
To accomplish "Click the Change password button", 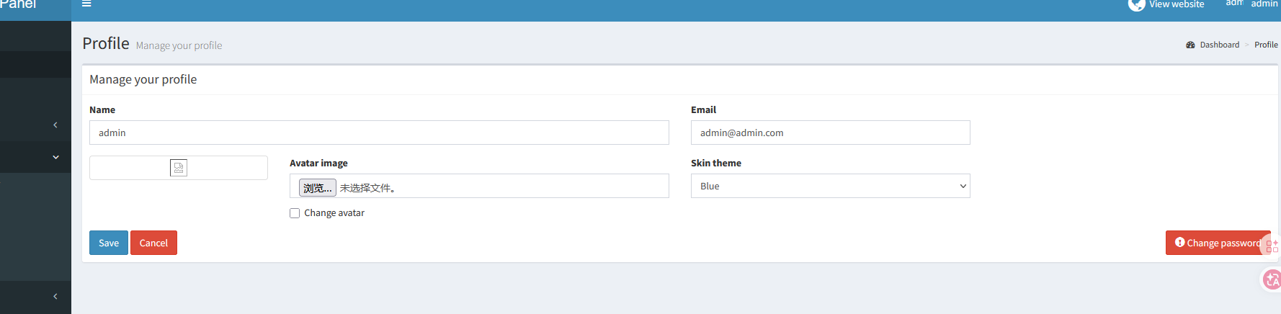I will pyautogui.click(x=1218, y=243).
